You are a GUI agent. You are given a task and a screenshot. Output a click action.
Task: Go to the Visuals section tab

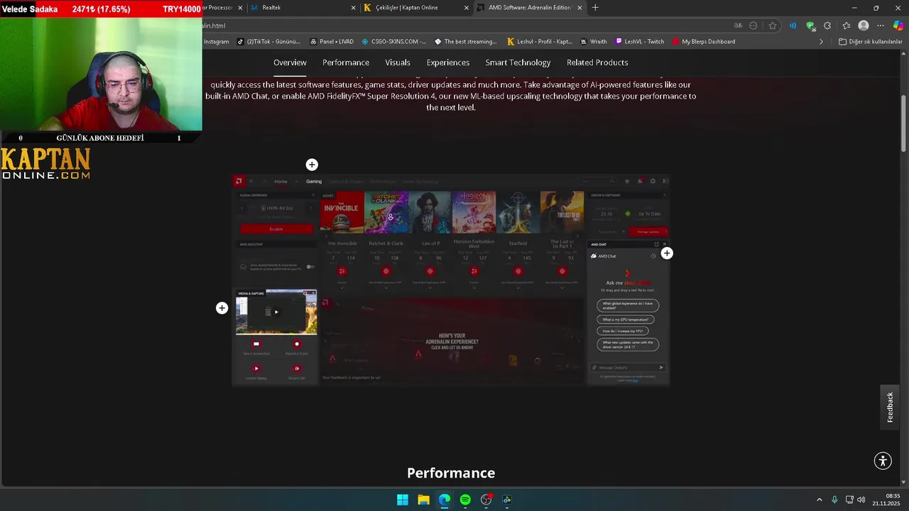coord(398,62)
